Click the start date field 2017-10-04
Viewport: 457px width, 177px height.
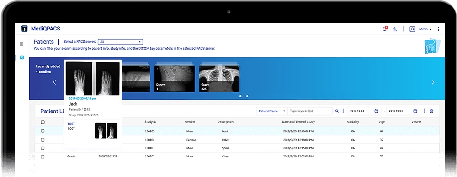[x=364, y=111]
